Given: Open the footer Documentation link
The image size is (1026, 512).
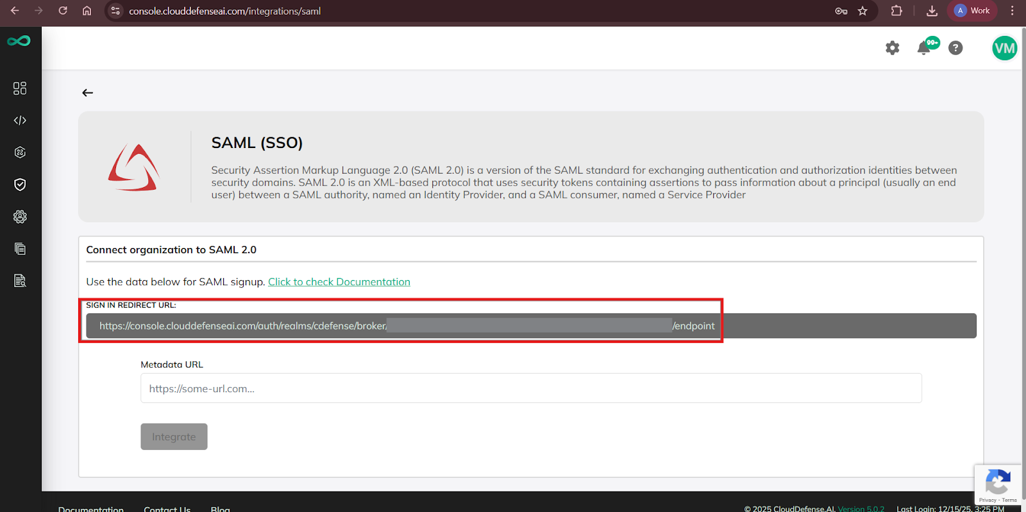Looking at the screenshot, I should pos(91,508).
